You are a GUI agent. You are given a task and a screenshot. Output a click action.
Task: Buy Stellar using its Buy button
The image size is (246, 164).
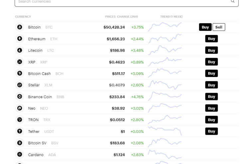click(211, 85)
